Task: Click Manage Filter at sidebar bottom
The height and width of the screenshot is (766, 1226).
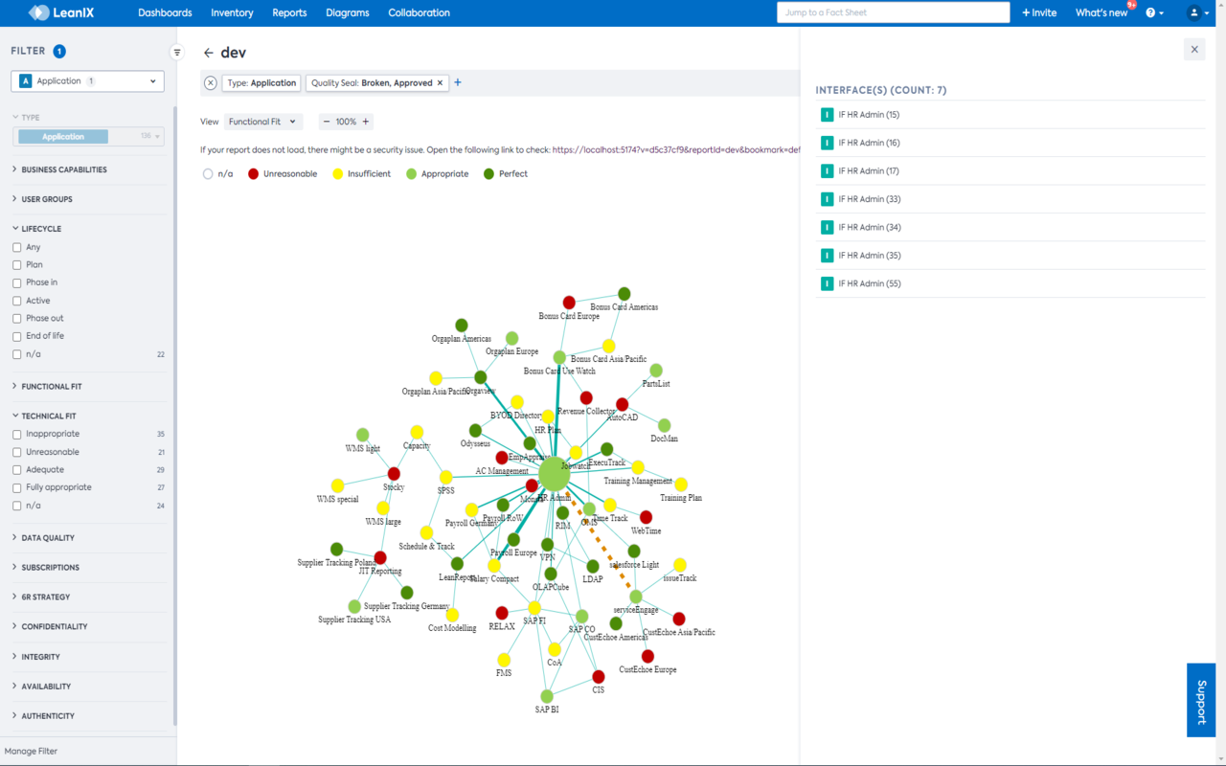Action: click(31, 752)
